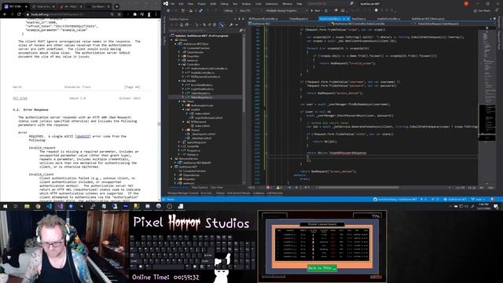Click Back to Title in game window
The image size is (503, 283).
321,267
